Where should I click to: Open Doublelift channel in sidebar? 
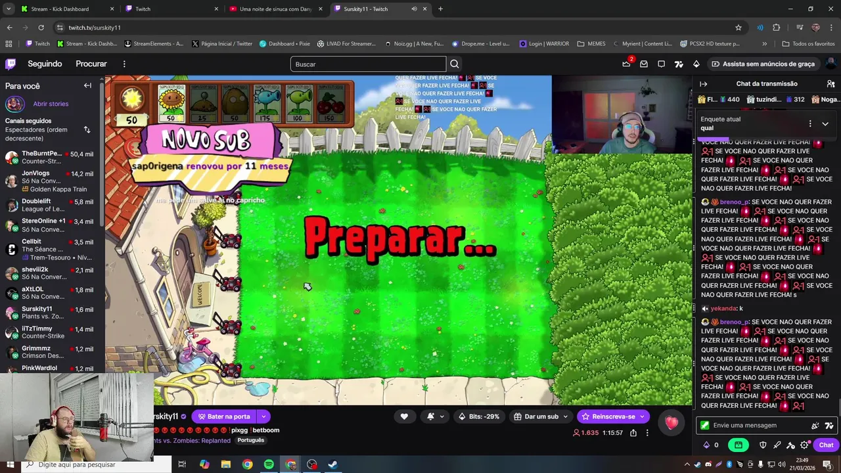click(x=51, y=205)
